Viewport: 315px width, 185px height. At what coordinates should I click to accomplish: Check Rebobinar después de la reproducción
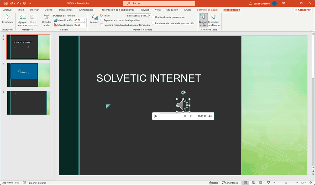(x=153, y=23)
